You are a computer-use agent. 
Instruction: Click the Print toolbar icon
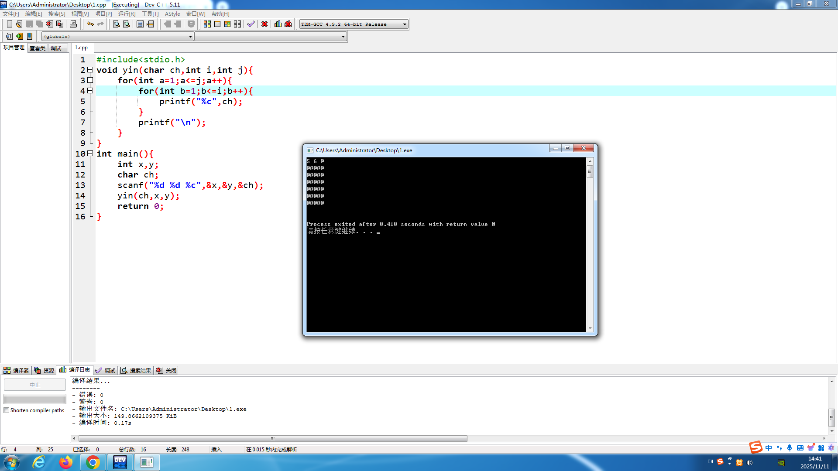pyautogui.click(x=73, y=24)
